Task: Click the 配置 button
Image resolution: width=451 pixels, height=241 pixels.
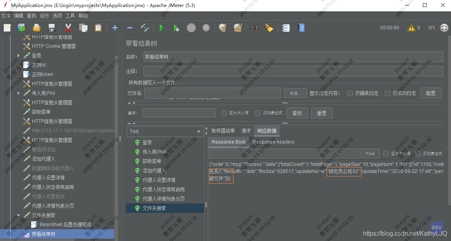Action: 431,93
